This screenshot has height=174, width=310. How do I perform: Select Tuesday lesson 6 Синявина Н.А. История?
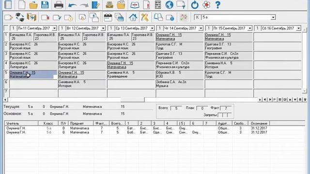tap(82, 84)
